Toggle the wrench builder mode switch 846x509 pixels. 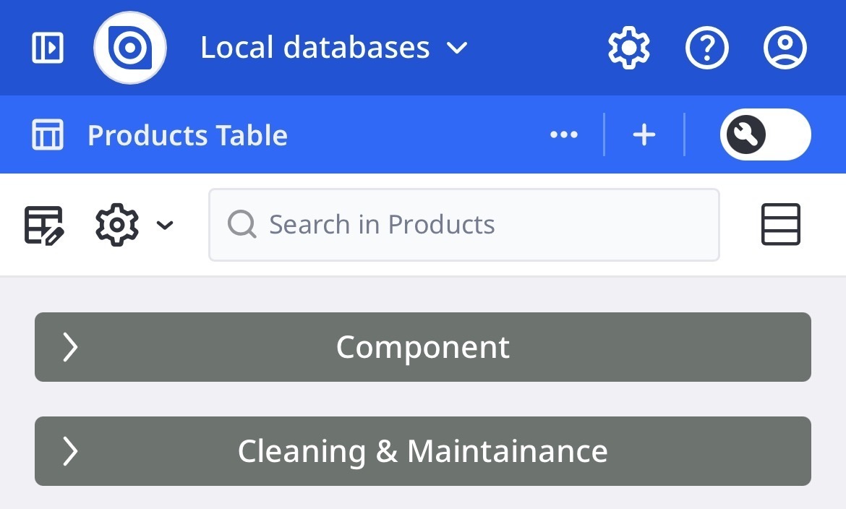[x=765, y=135]
